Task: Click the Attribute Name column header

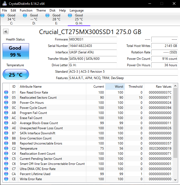Action: (52, 87)
